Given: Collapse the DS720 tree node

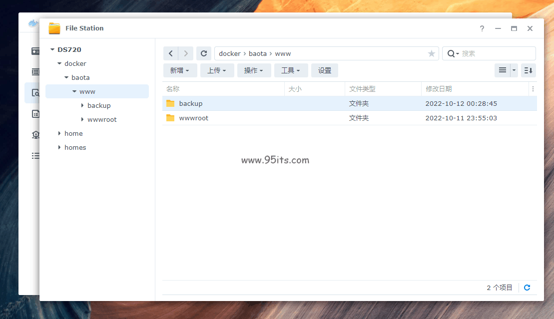Looking at the screenshot, I should click(52, 49).
